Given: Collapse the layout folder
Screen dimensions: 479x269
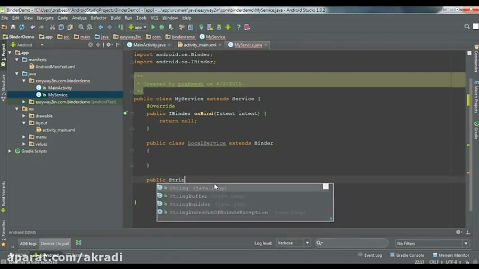Looking at the screenshot, I should coord(24,123).
